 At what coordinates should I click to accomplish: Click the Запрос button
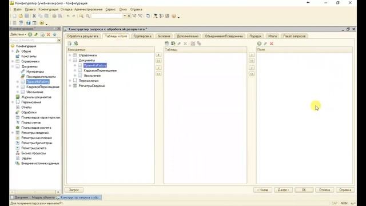[74, 190]
